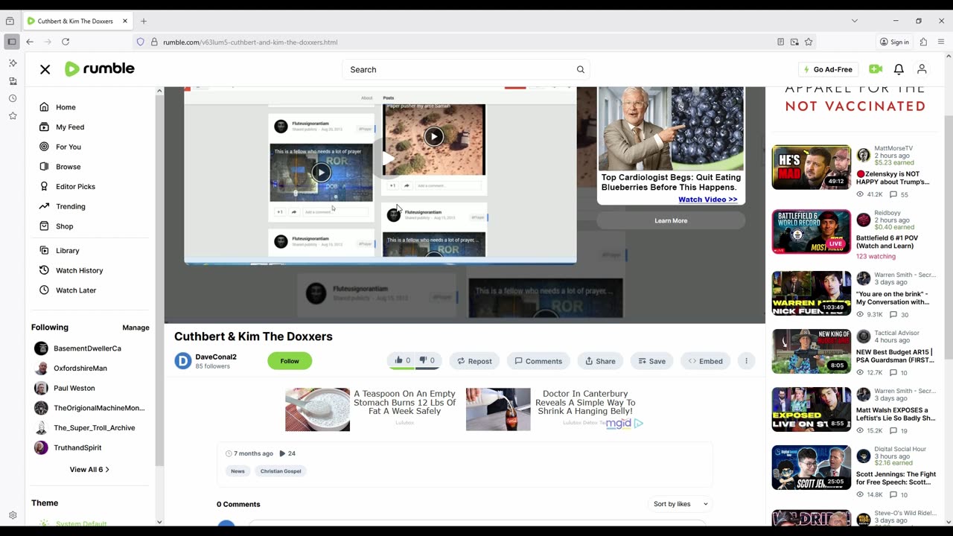Open Matt Walsh EXPOSES video title

(x=896, y=414)
